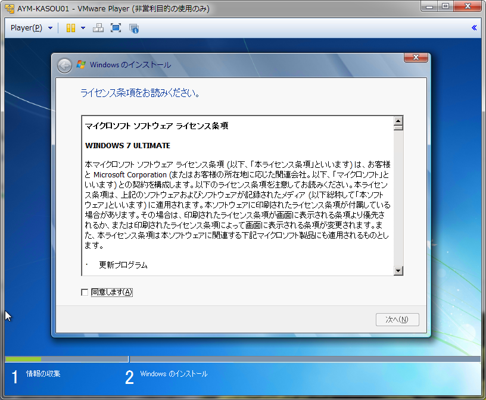Minimize the VMware Player window

(x=429, y=7)
